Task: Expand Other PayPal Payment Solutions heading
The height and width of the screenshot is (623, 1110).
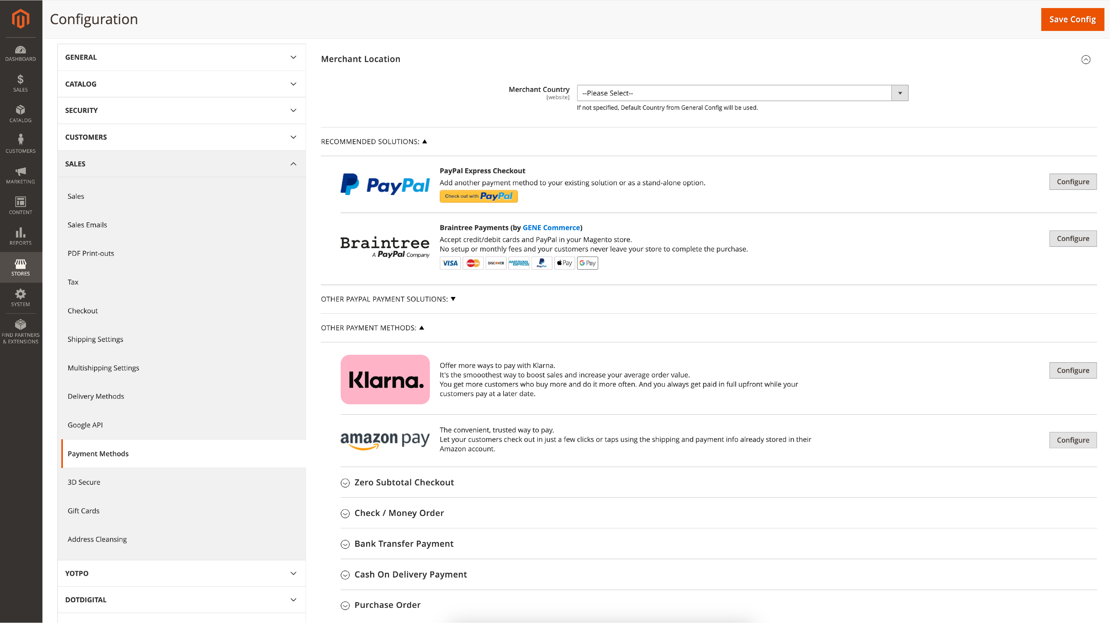Action: click(x=388, y=299)
